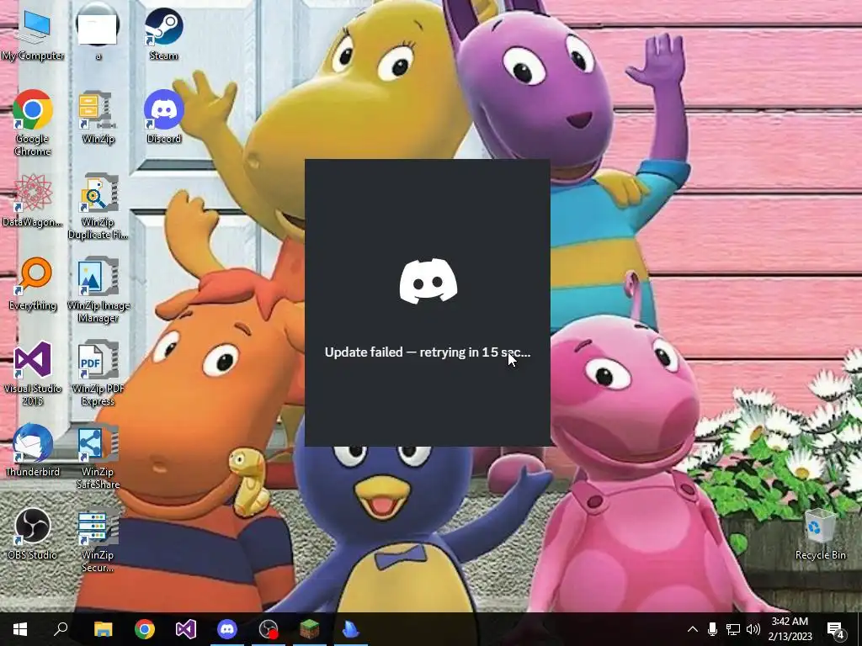
Task: Open the clock showing 3:42 AM
Action: pos(790,629)
